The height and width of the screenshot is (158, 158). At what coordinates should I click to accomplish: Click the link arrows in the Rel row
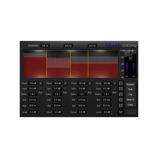click(121, 106)
